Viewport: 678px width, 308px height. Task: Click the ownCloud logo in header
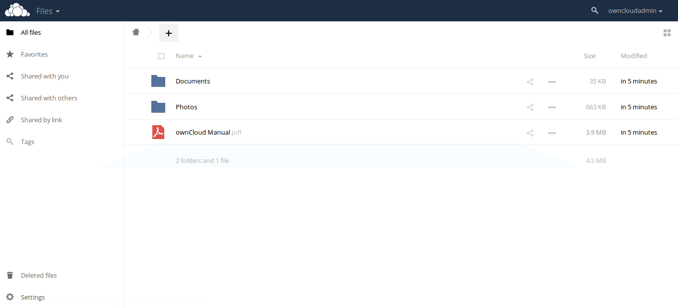(x=17, y=10)
